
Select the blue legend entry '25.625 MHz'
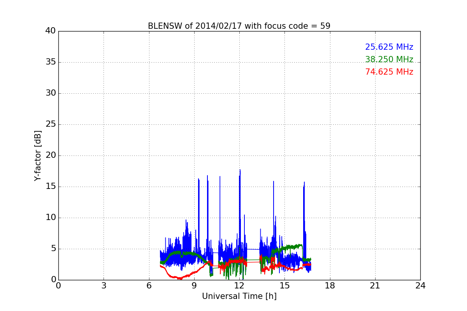(x=389, y=47)
